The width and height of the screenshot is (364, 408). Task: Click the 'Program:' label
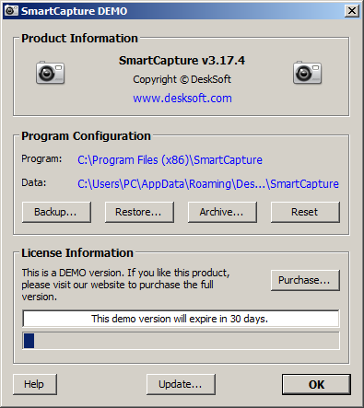pos(41,159)
